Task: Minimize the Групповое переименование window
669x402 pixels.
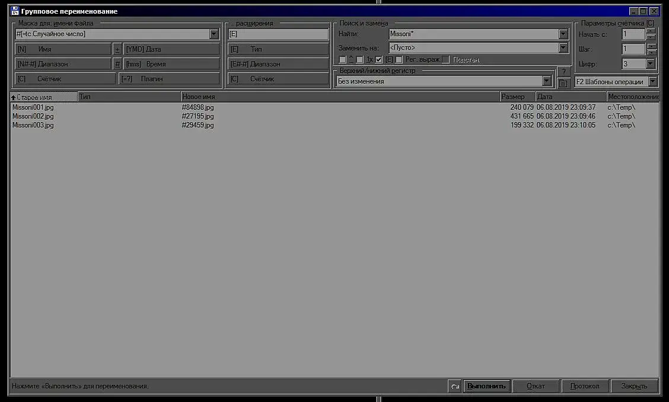Action: 633,11
